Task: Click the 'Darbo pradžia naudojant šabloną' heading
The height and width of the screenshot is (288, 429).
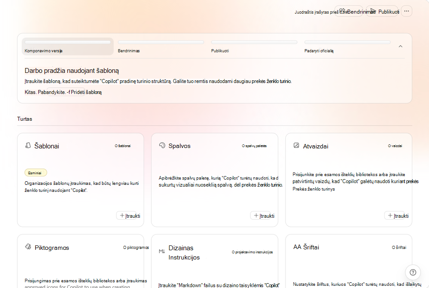Action: click(x=72, y=71)
